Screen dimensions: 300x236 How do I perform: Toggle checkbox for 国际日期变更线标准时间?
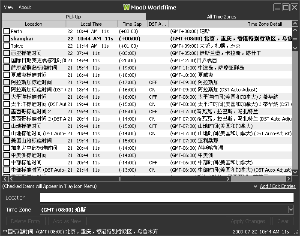click(6, 61)
